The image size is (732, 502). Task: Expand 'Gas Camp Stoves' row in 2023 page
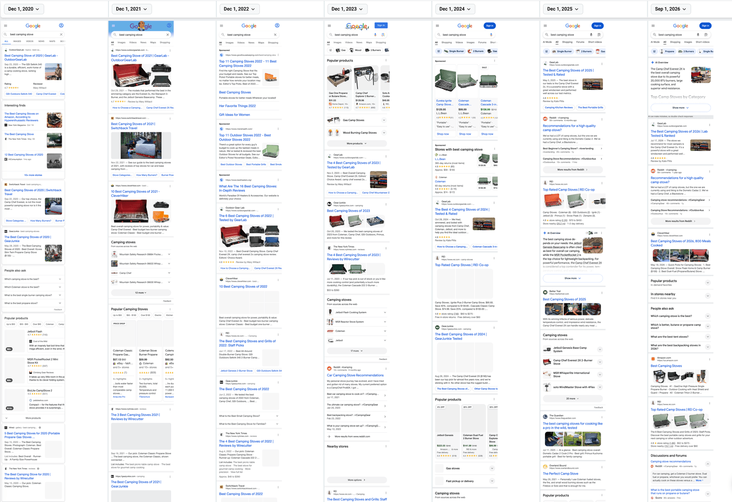click(357, 120)
